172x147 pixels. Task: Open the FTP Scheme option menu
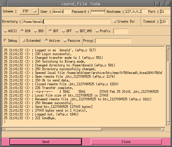click(29, 11)
